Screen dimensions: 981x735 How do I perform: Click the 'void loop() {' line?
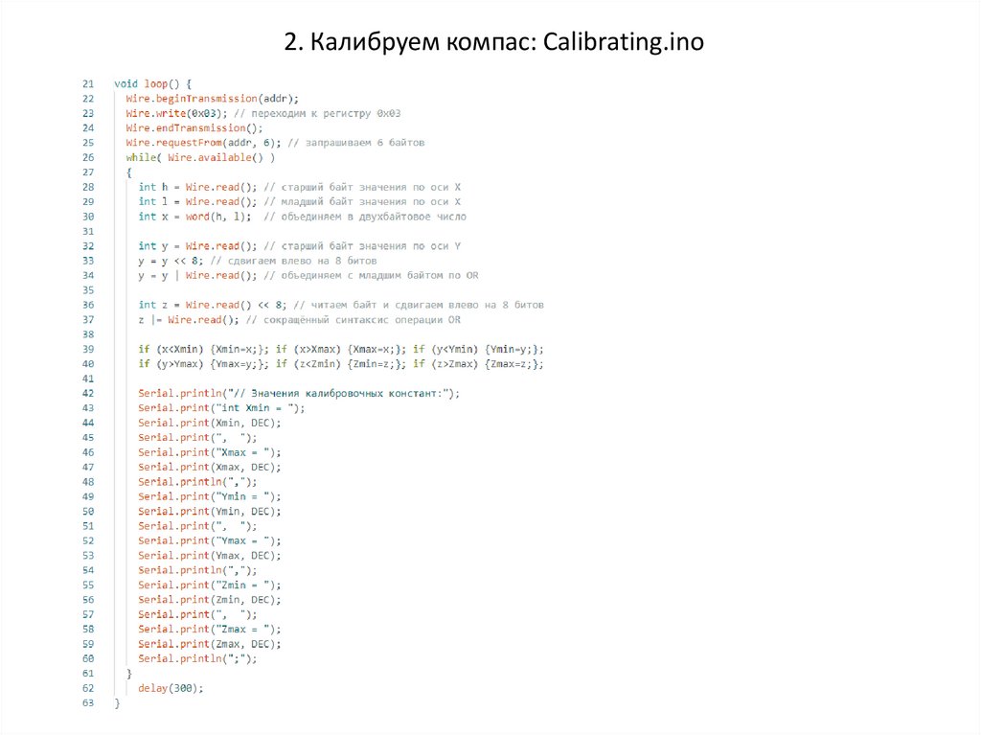pos(152,84)
